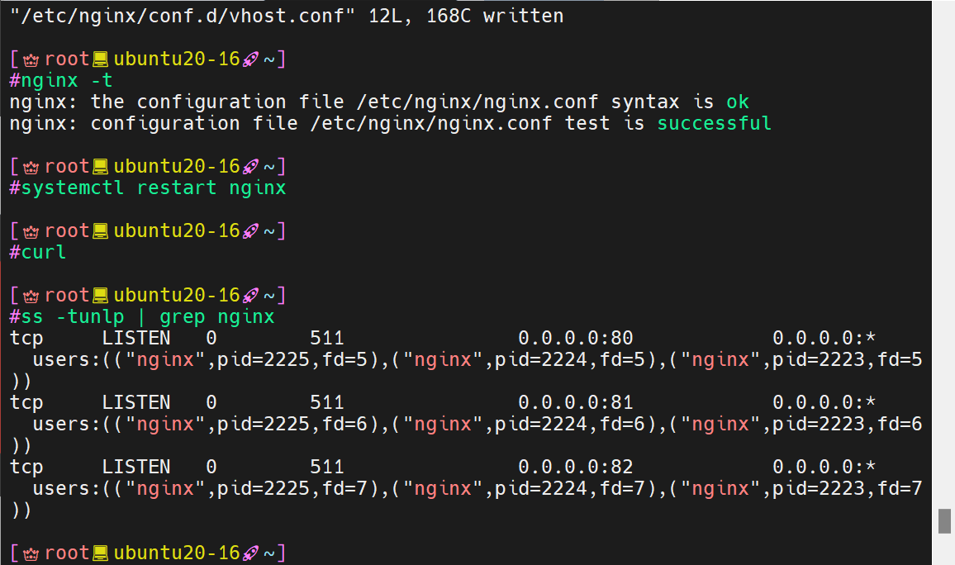Click the 'systemctl restart nginx' command
Screen dimensions: 955x565
(154, 188)
